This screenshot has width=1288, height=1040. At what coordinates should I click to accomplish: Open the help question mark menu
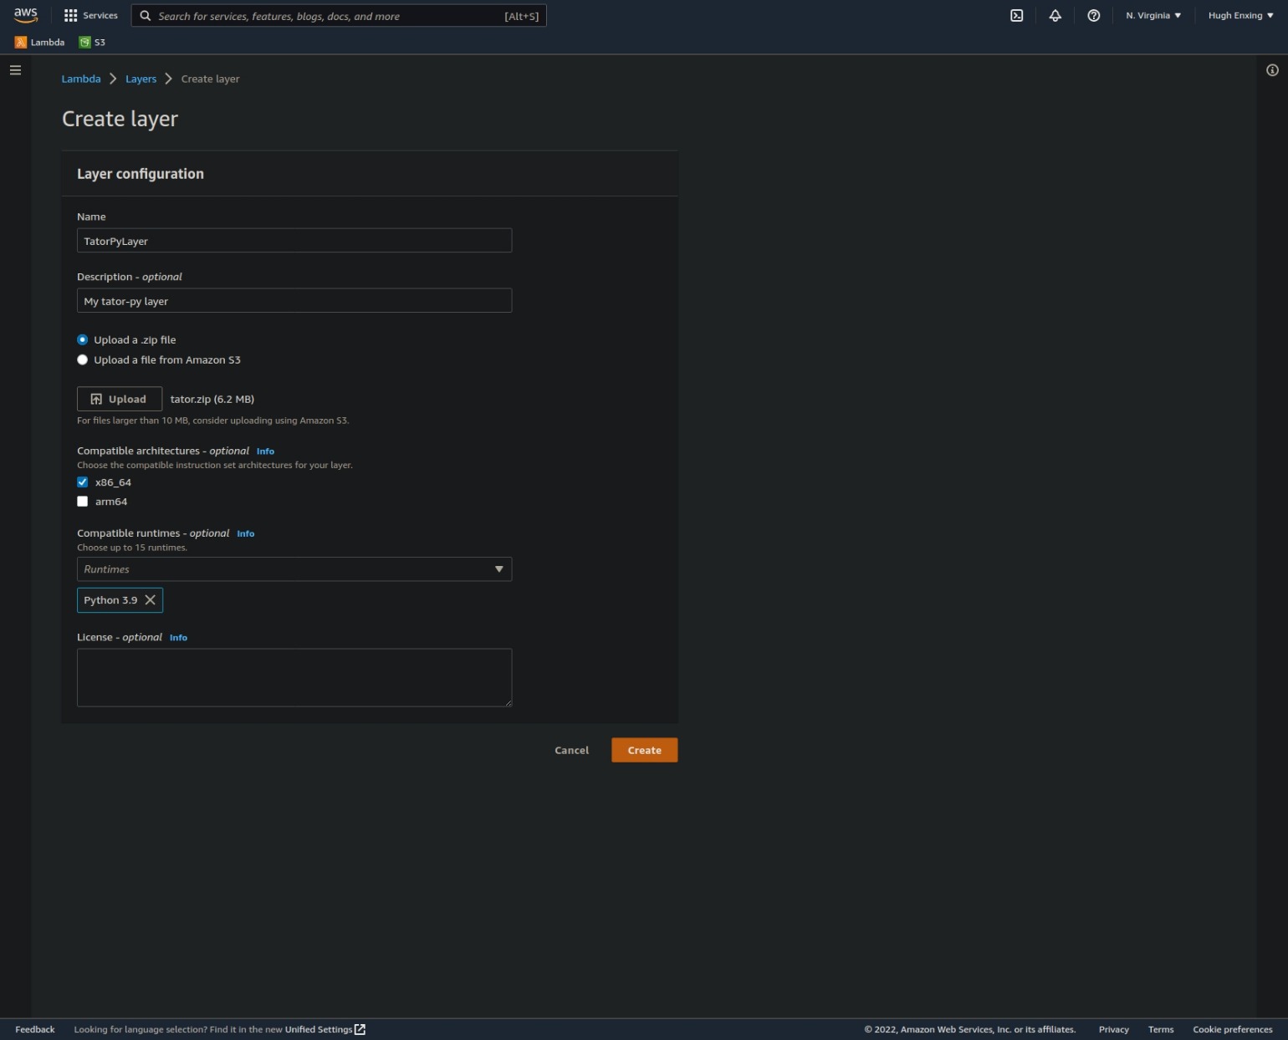point(1094,15)
